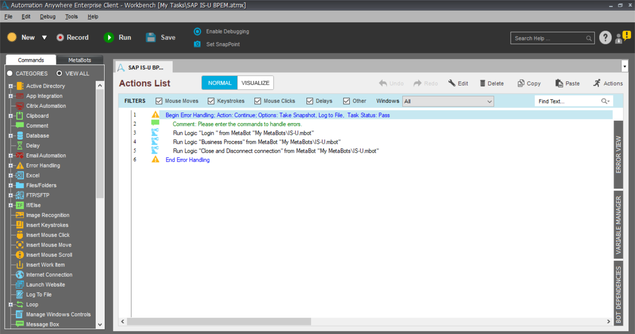Open the Windows filter dropdown
This screenshot has width=635, height=334.
448,101
